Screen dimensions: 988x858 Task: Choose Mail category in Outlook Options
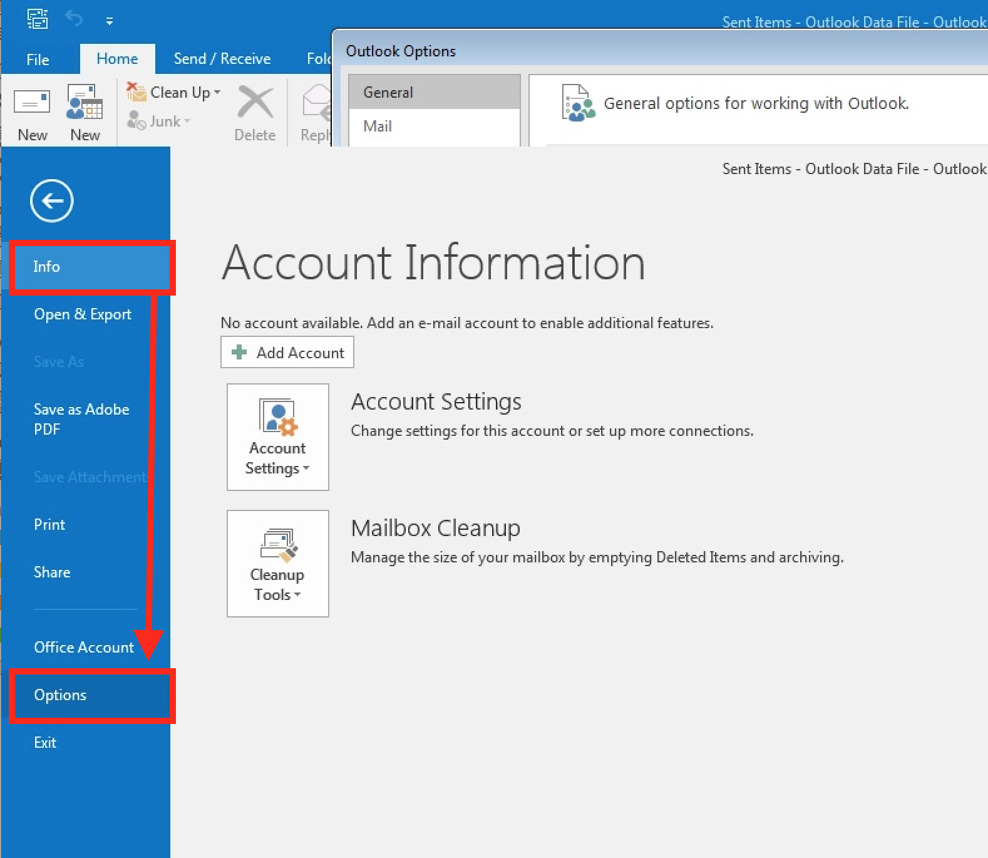pyautogui.click(x=378, y=127)
